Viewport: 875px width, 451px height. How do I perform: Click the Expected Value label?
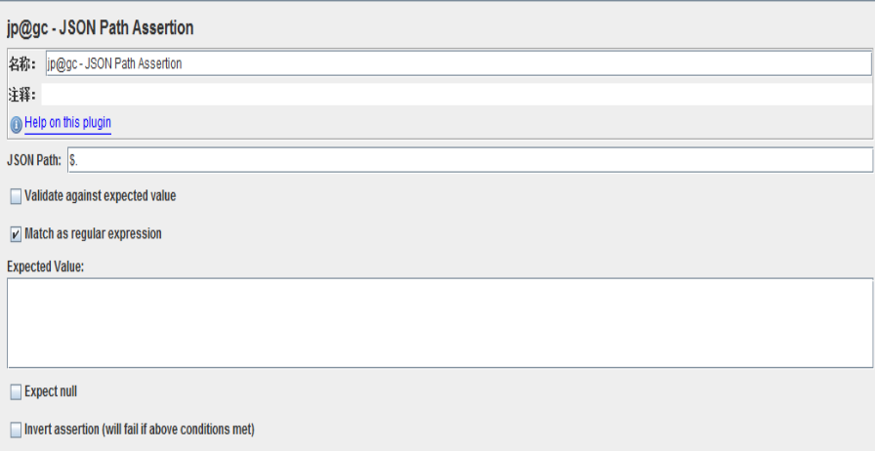point(45,266)
